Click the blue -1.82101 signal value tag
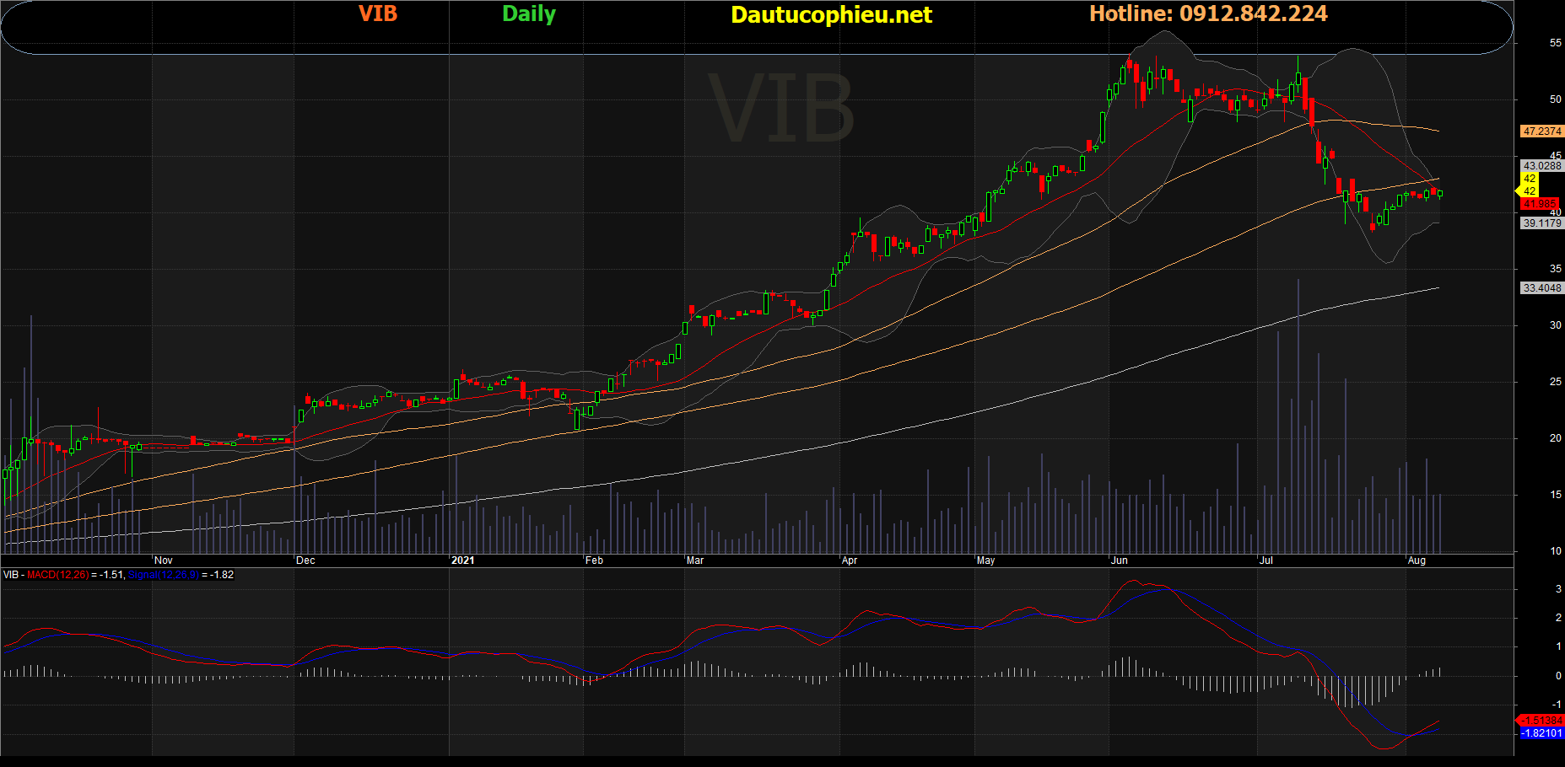The height and width of the screenshot is (767, 1565). pyautogui.click(x=1541, y=733)
